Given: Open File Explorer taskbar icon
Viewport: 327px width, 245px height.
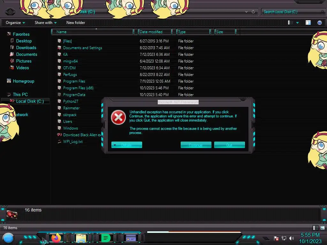Looking at the screenshot, I should click(x=81, y=238).
